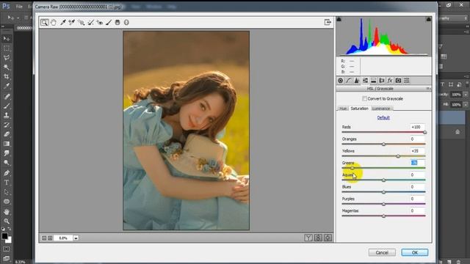This screenshot has height=264, width=470.
Task: Activate the Targeted Adjustment tool
Action: [x=81, y=23]
